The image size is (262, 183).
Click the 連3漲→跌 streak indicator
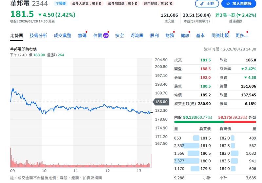tap(236, 15)
